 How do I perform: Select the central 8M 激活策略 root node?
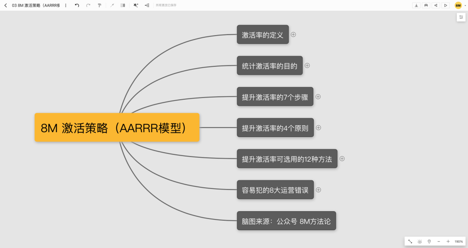[117, 127]
